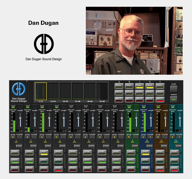Image resolution: width=192 pixels, height=179 pixels.
Task: Unmute group e in master section
Action: click(x=160, y=99)
